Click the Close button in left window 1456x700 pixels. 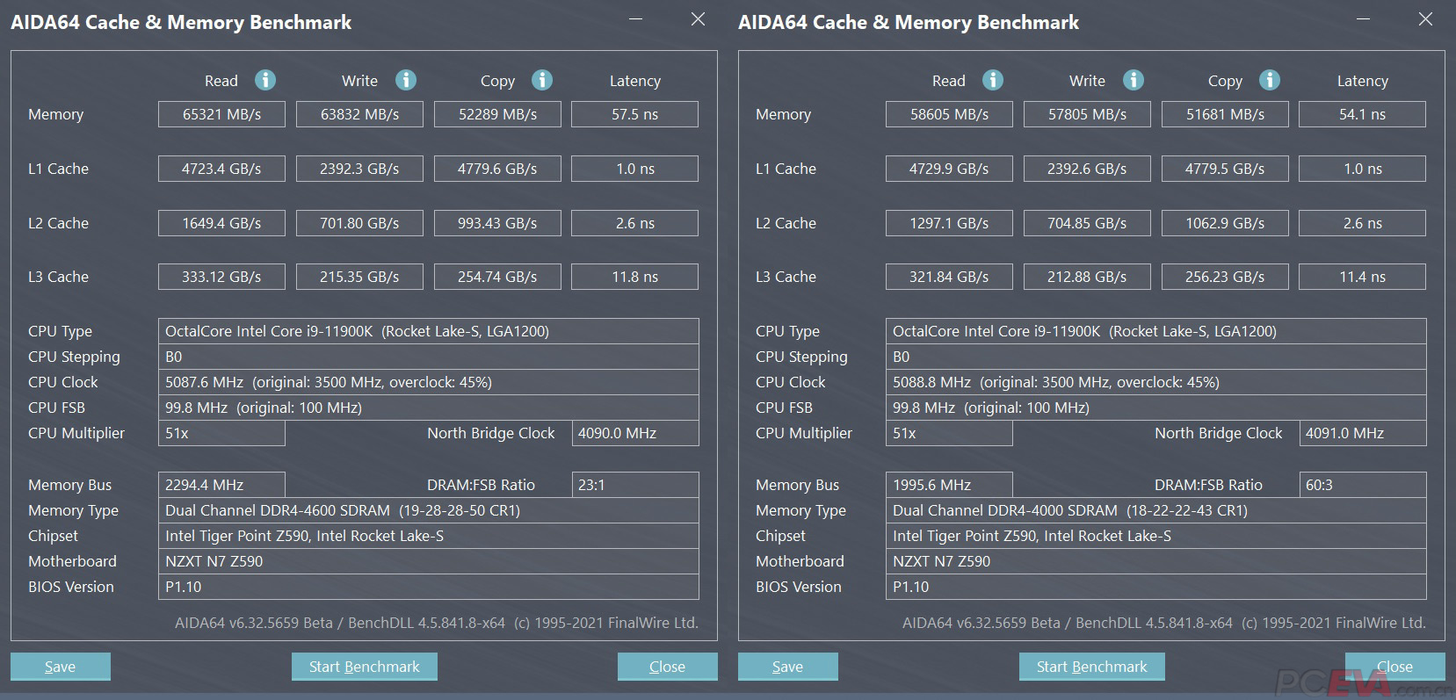[x=667, y=667]
